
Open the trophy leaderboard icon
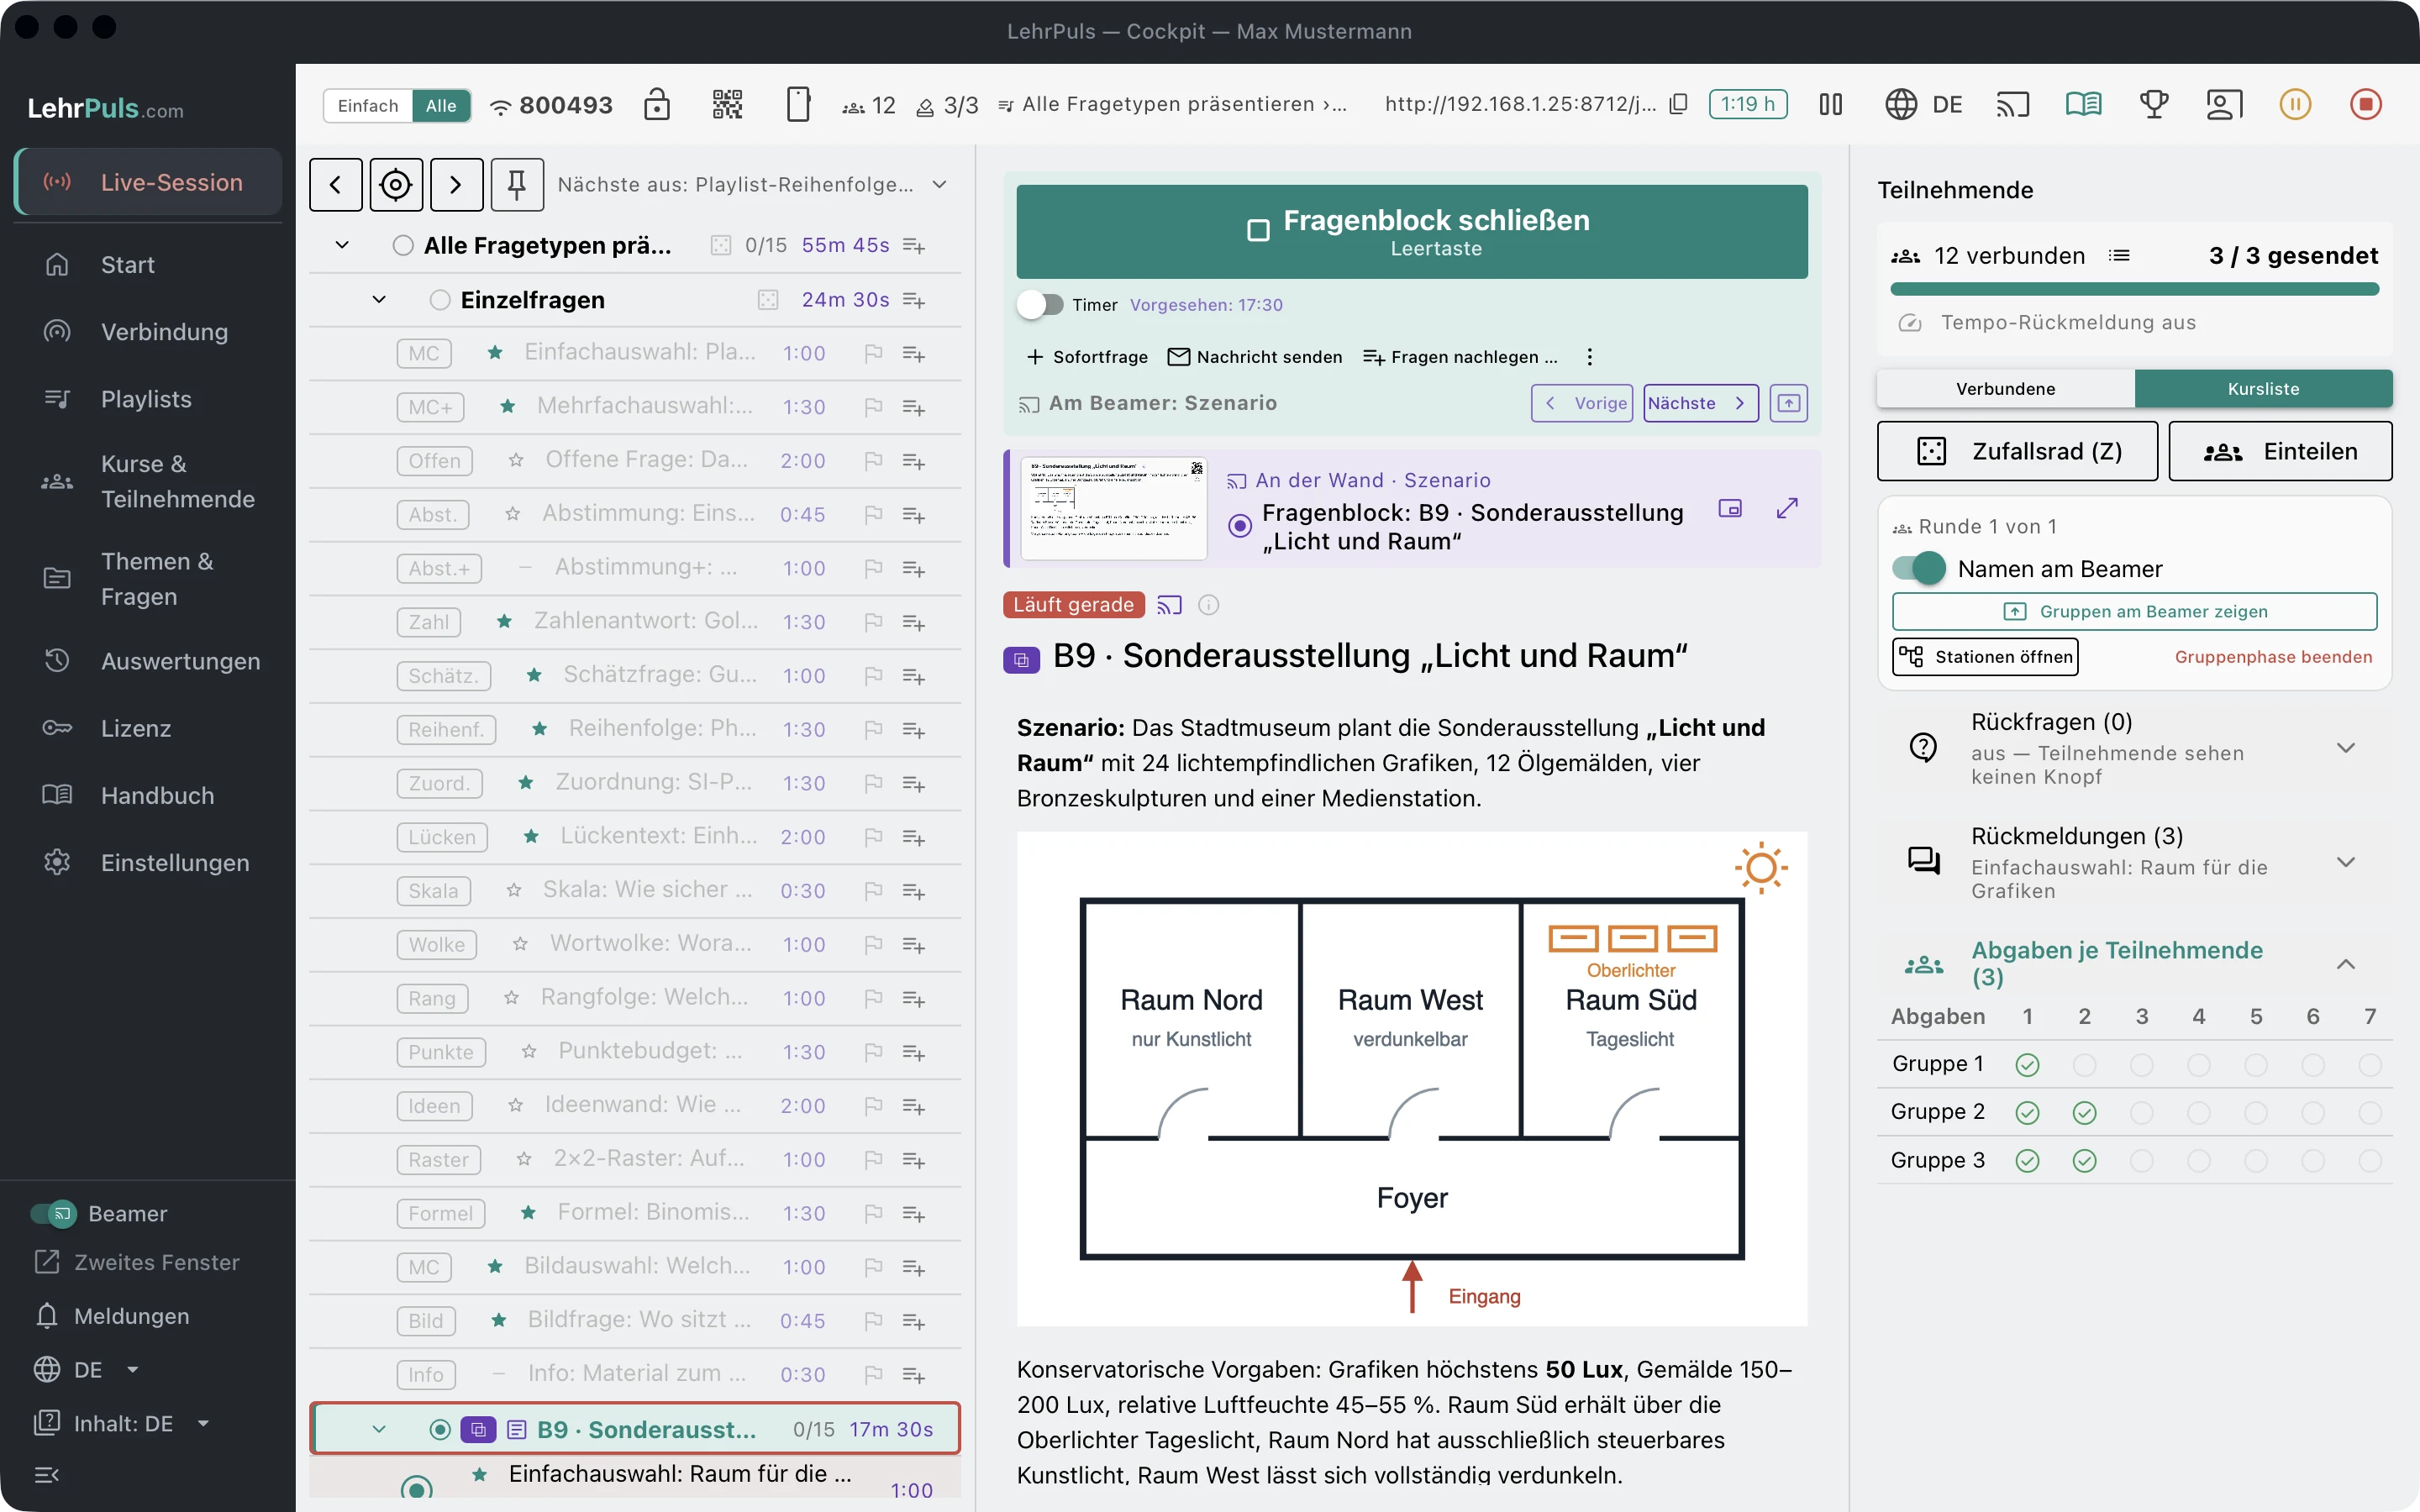(x=2154, y=104)
